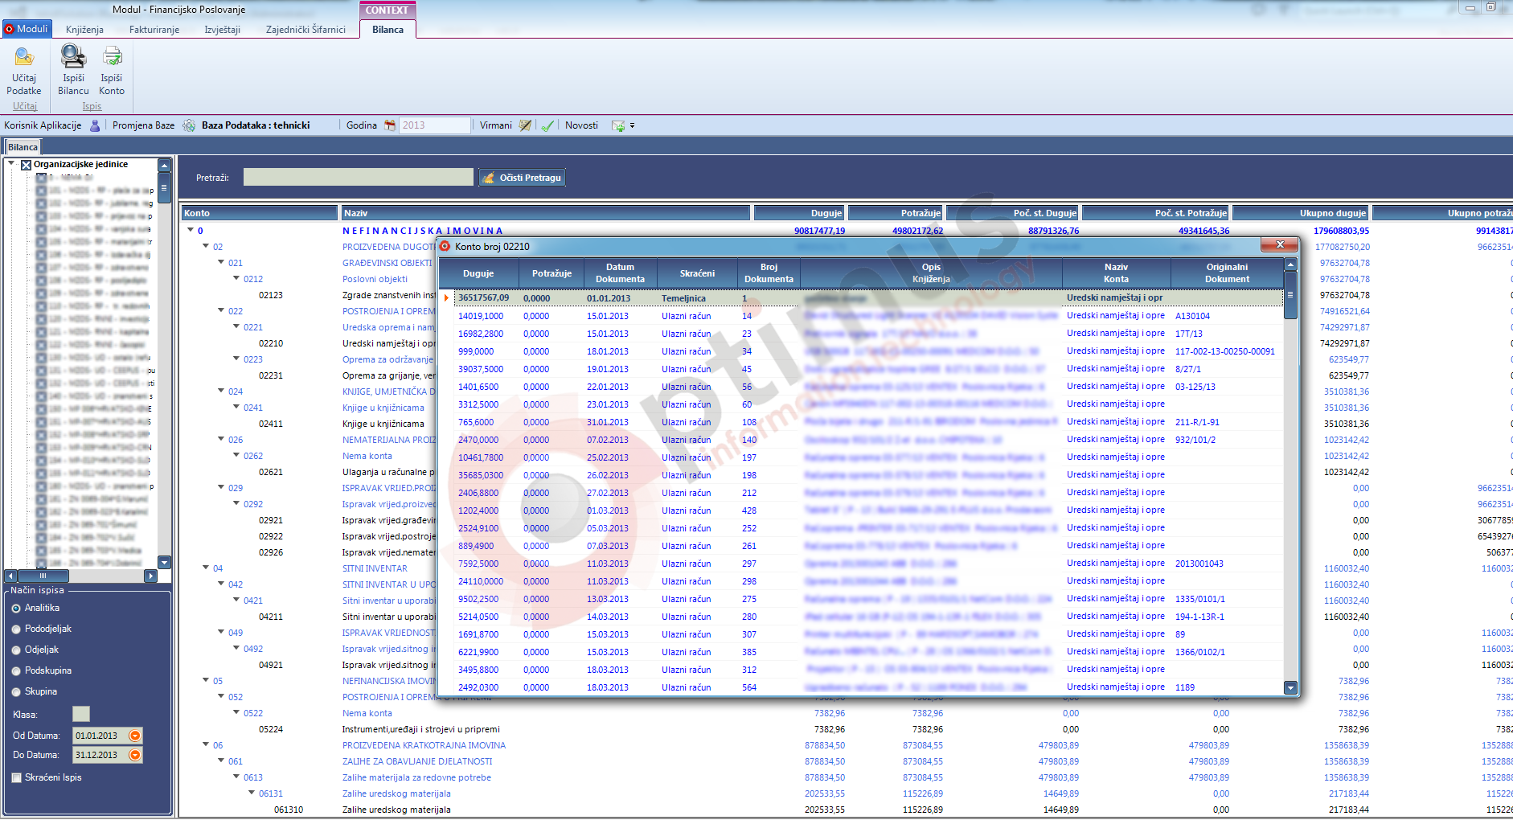Click the Klasa input box
Image resolution: width=1513 pixels, height=820 pixels.
(81, 714)
